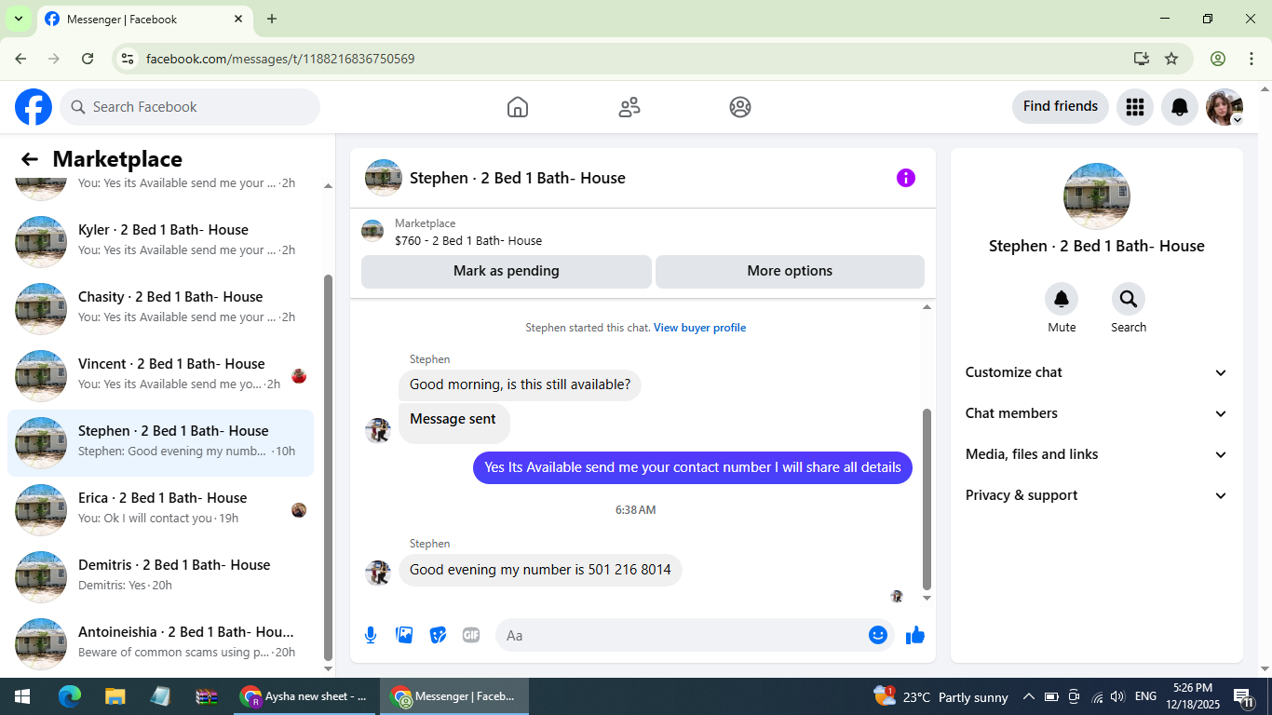Bookmark this page star icon

[1171, 59]
